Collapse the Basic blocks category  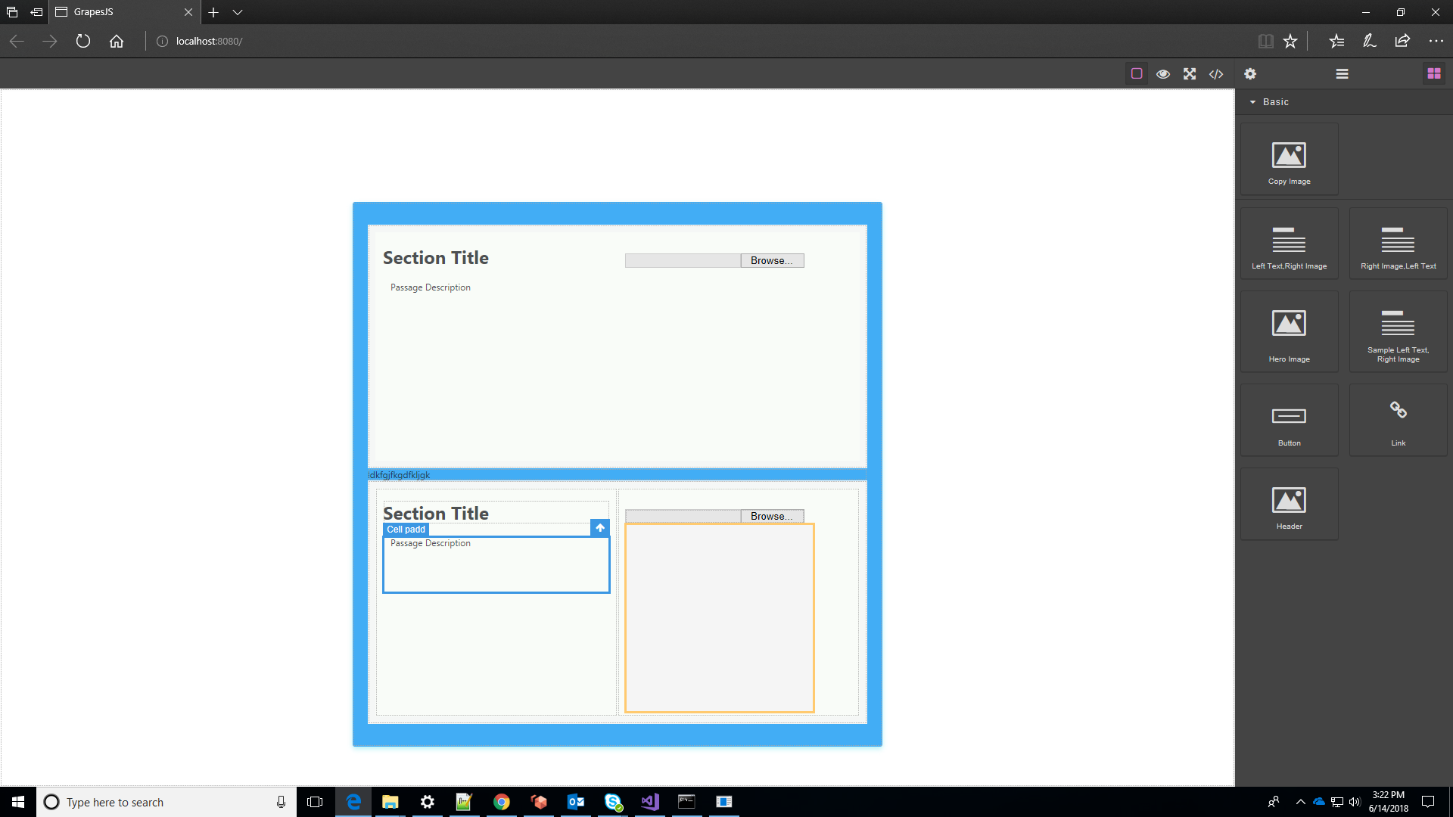coord(1254,101)
